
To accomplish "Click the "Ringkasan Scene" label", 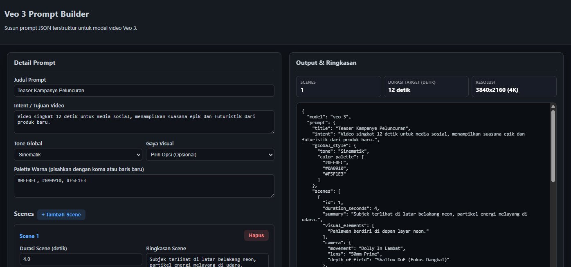I will pos(166,248).
